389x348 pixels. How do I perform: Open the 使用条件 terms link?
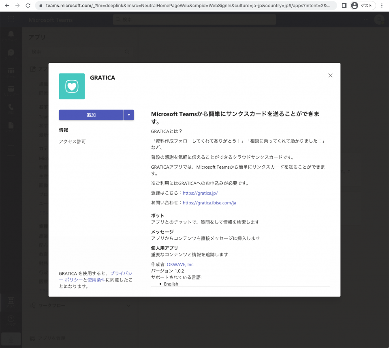point(96,280)
